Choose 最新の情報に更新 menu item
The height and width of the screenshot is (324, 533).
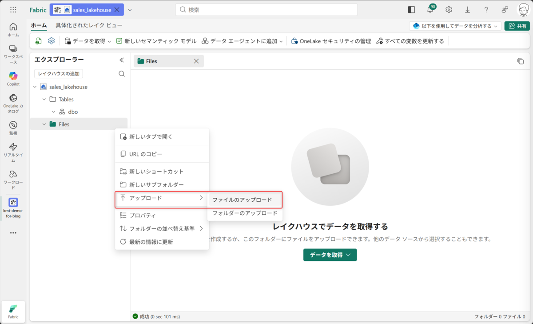coord(162,242)
